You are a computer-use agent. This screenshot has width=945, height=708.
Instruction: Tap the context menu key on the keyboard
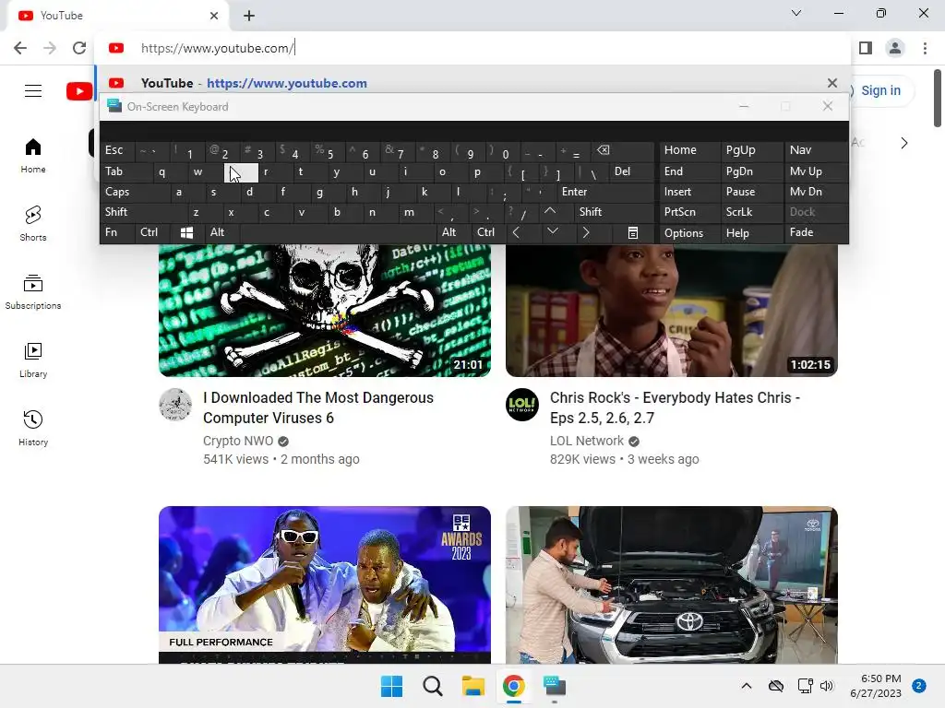coord(633,232)
